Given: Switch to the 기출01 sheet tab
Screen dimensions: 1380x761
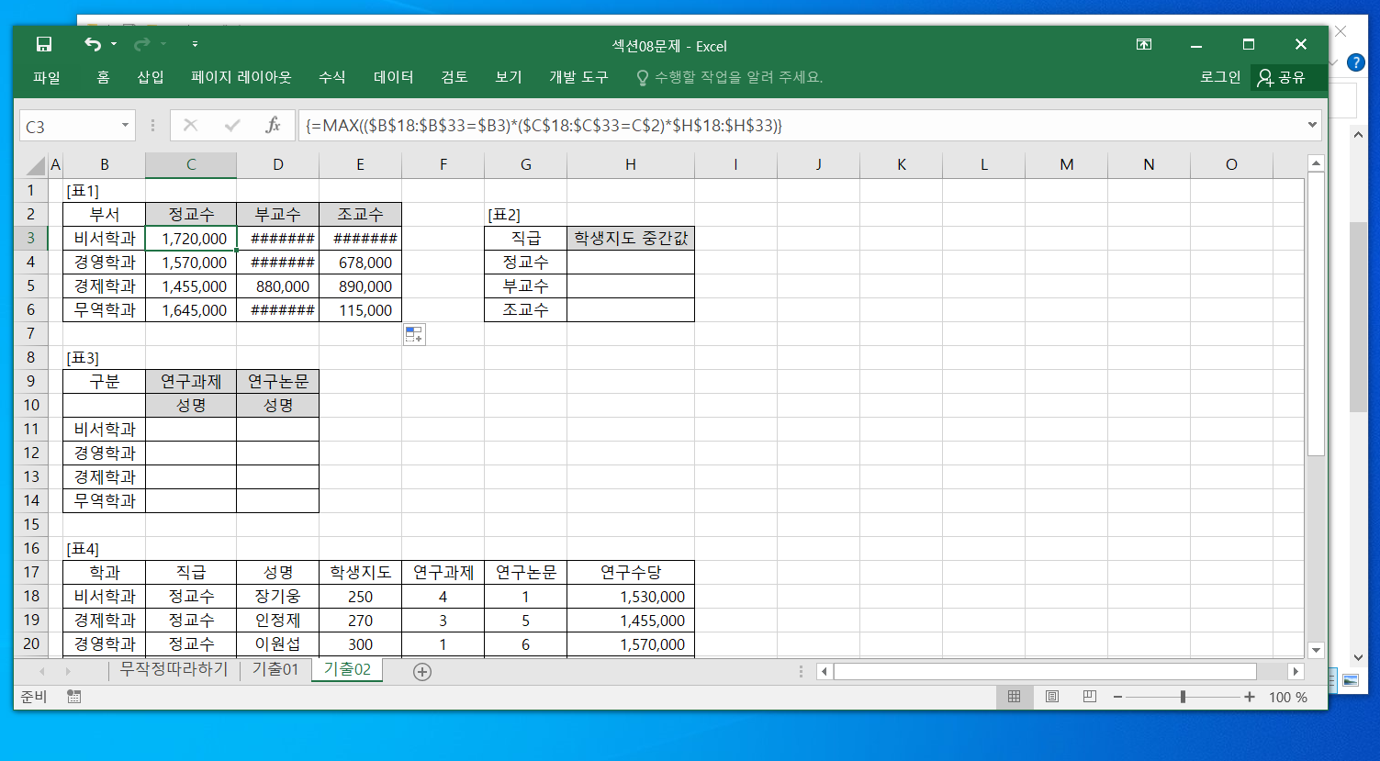Looking at the screenshot, I should [x=275, y=669].
